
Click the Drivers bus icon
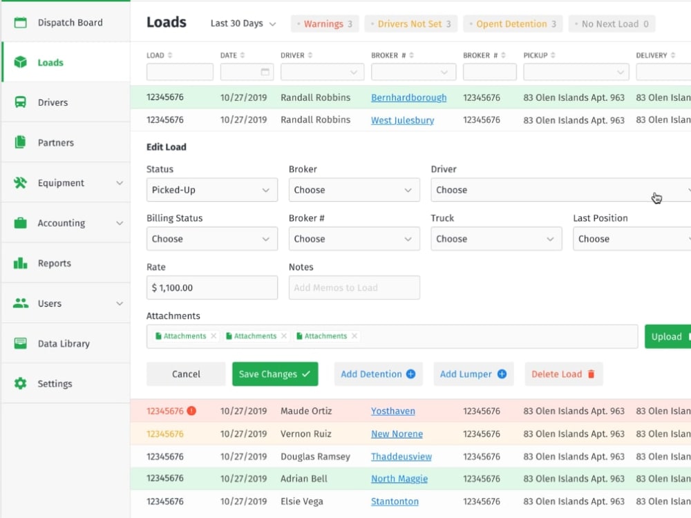(20, 102)
